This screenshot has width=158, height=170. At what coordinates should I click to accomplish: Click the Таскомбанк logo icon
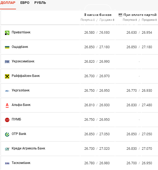[7, 163]
